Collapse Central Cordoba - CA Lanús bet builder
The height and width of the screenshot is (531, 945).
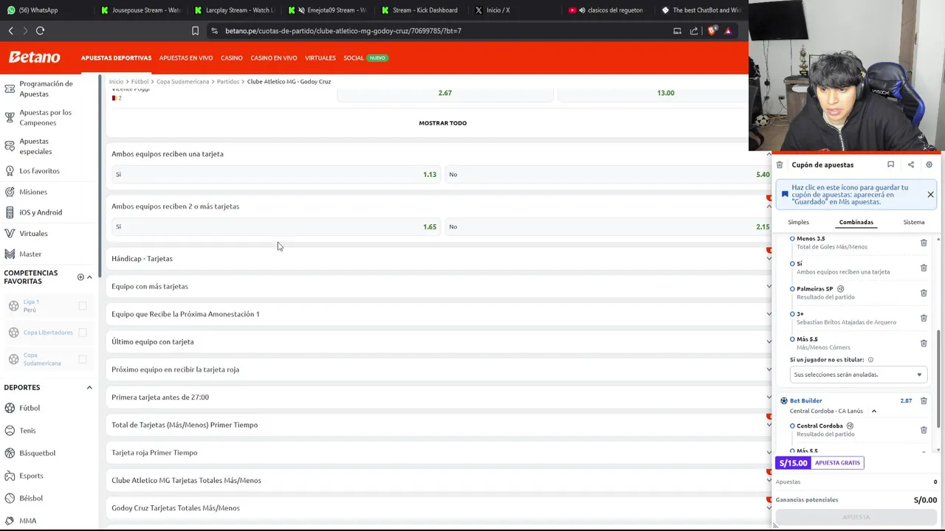pos(873,411)
